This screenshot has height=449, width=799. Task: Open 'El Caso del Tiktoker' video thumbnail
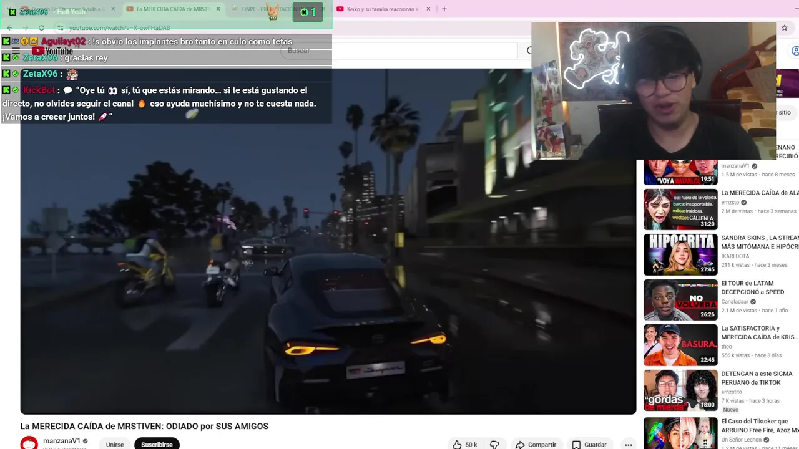click(x=680, y=433)
